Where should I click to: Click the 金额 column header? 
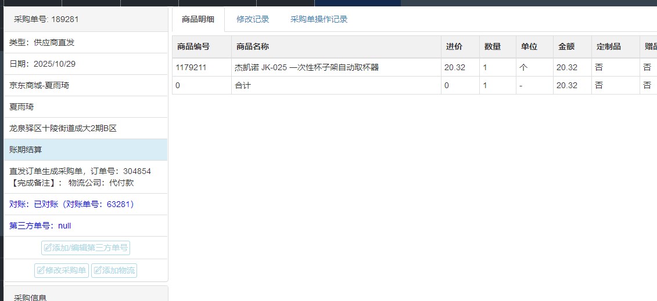tap(566, 46)
